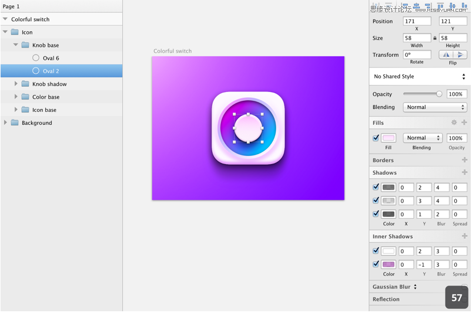Open the No Shared Style dropdown
This screenshot has width=472, height=313.
pyautogui.click(x=420, y=76)
